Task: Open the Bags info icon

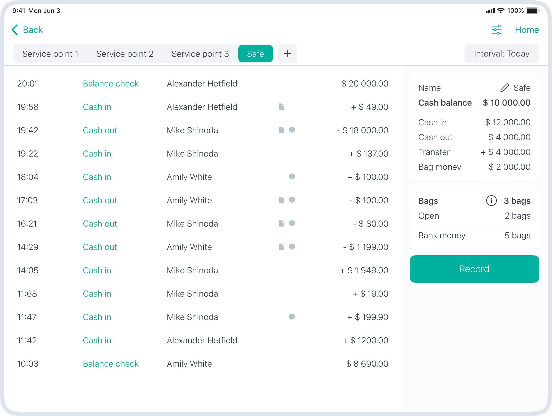Action: (x=491, y=201)
